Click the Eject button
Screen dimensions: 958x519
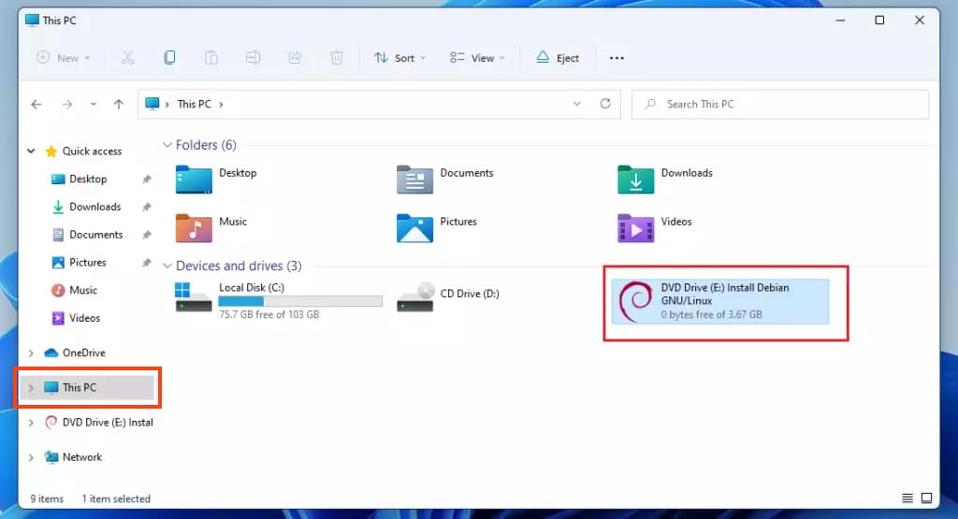click(558, 58)
